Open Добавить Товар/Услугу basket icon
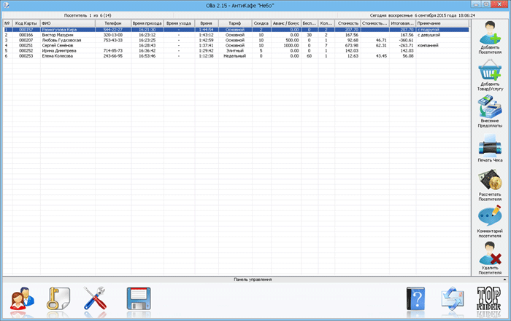511x321 pixels. [490, 70]
